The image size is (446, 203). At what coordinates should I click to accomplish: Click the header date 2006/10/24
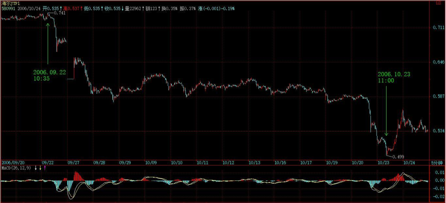click(29, 9)
